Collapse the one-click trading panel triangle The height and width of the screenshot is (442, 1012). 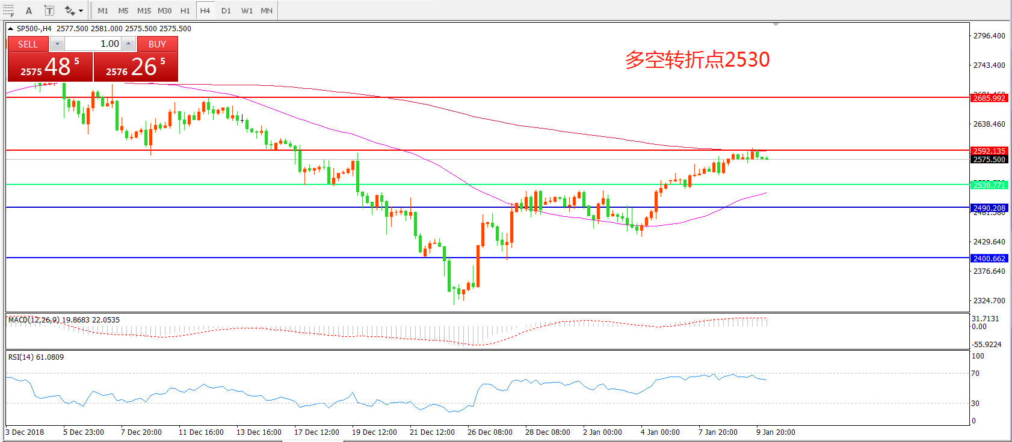point(11,28)
